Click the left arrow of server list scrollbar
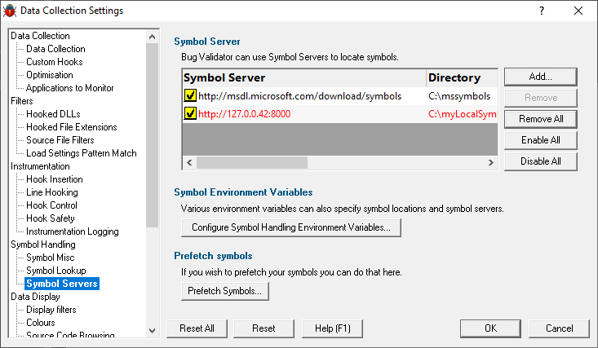Screen dimensions: 598x348 189,162
